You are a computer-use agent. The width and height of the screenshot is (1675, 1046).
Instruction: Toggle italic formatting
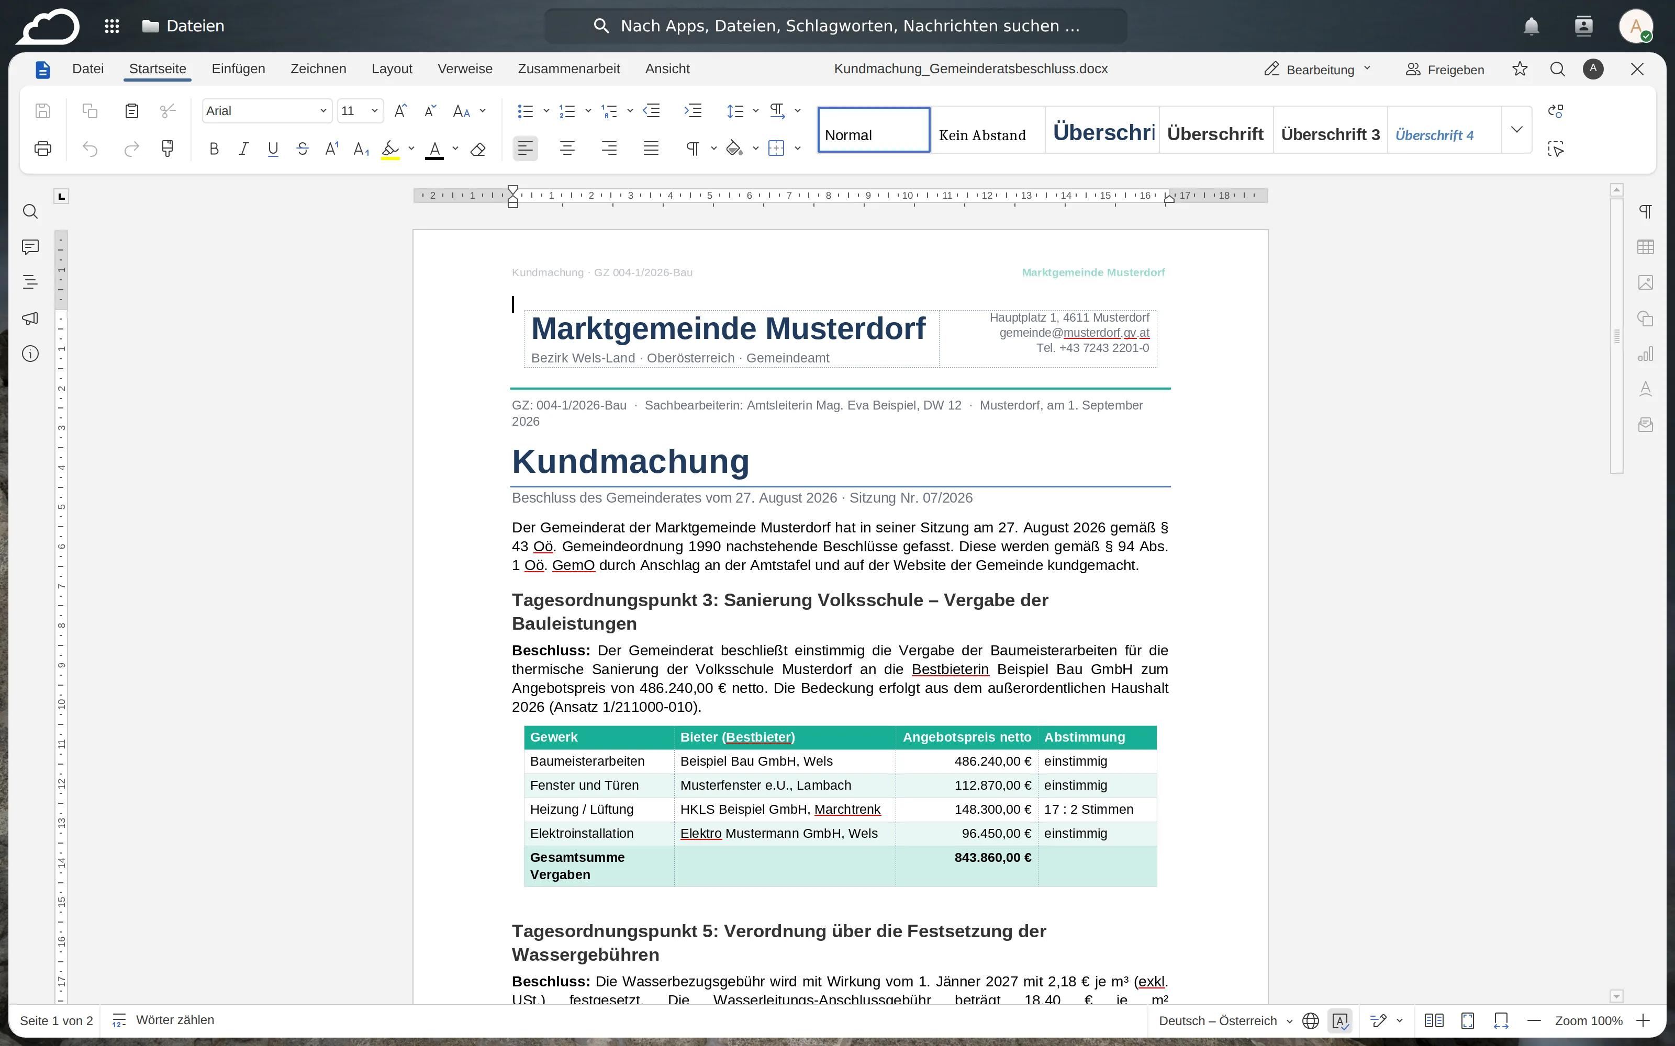243,149
